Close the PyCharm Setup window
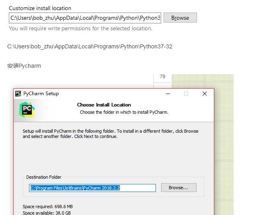Screen dimensions: 253x215 point(204,94)
